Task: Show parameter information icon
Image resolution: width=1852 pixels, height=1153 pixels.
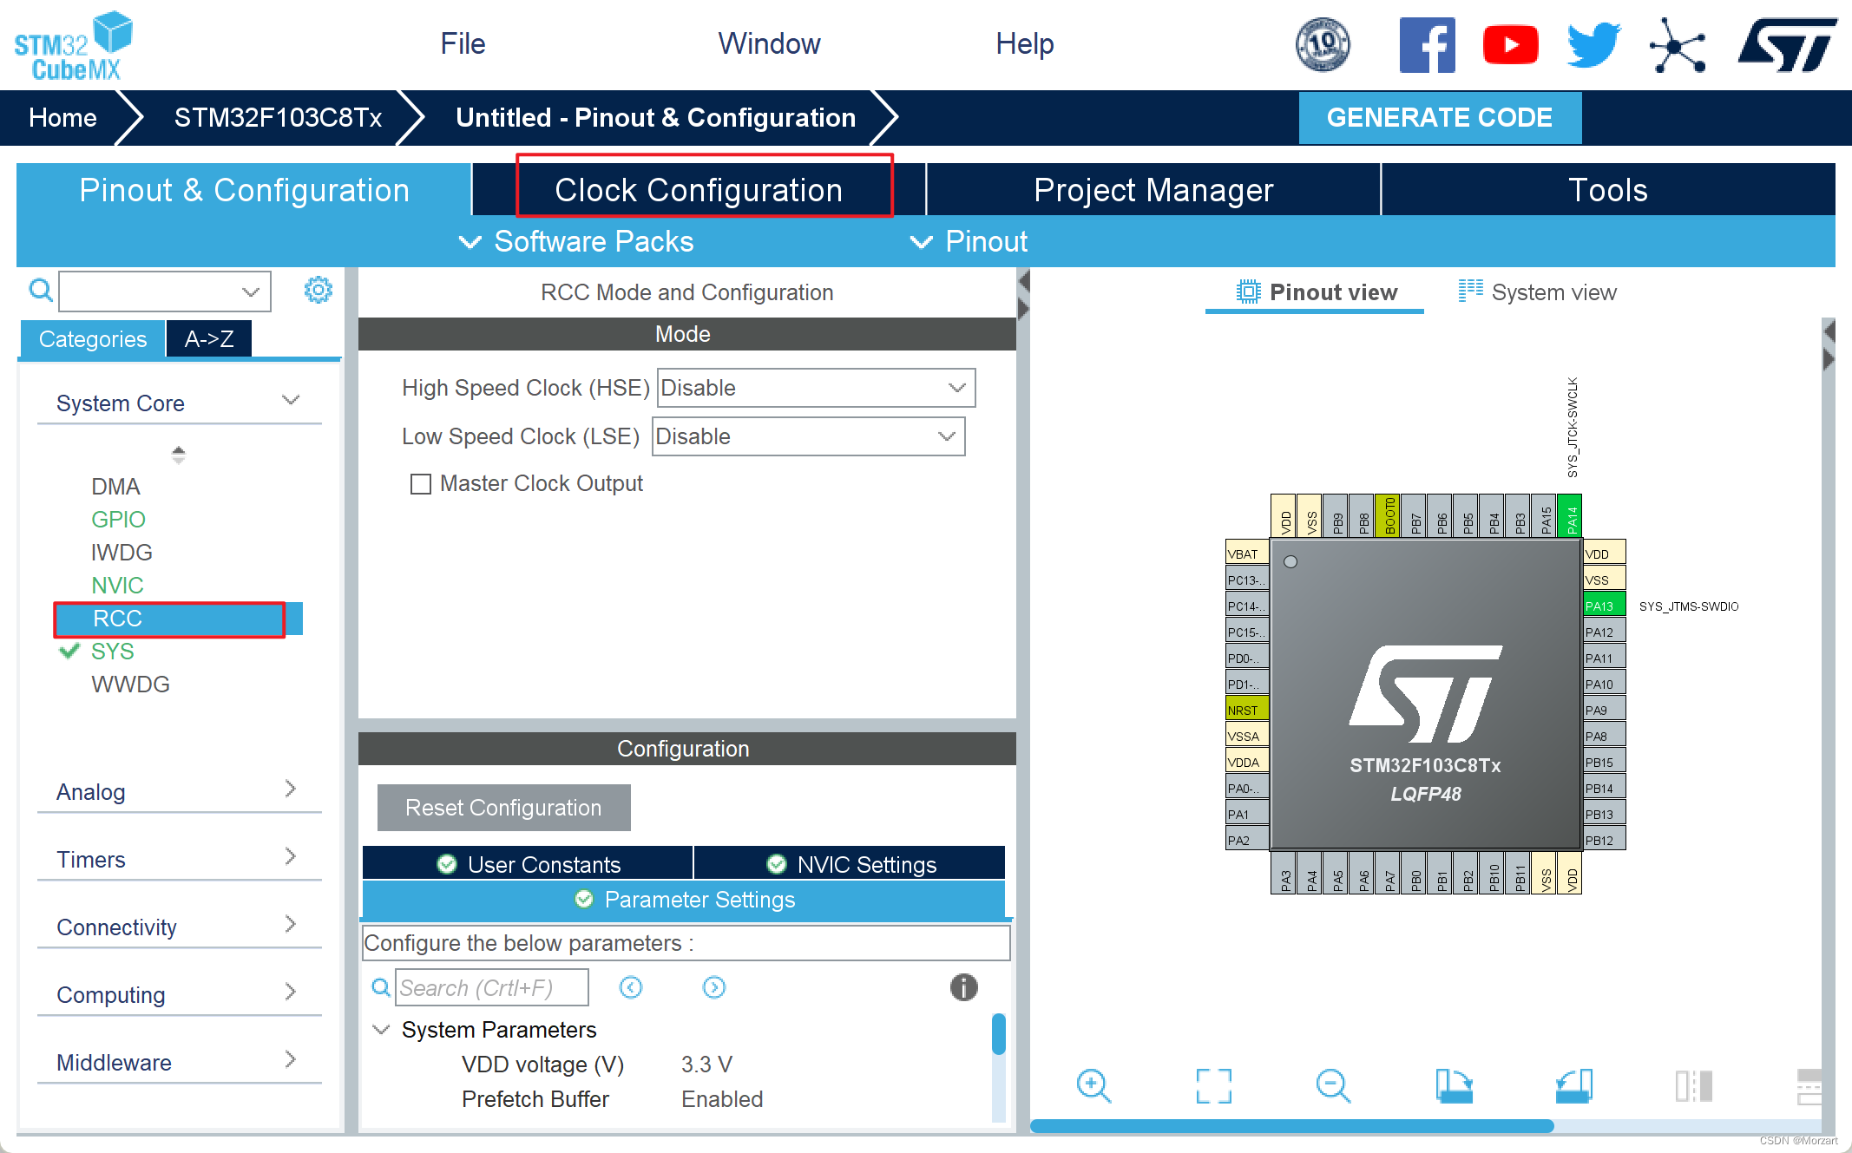Action: click(963, 987)
